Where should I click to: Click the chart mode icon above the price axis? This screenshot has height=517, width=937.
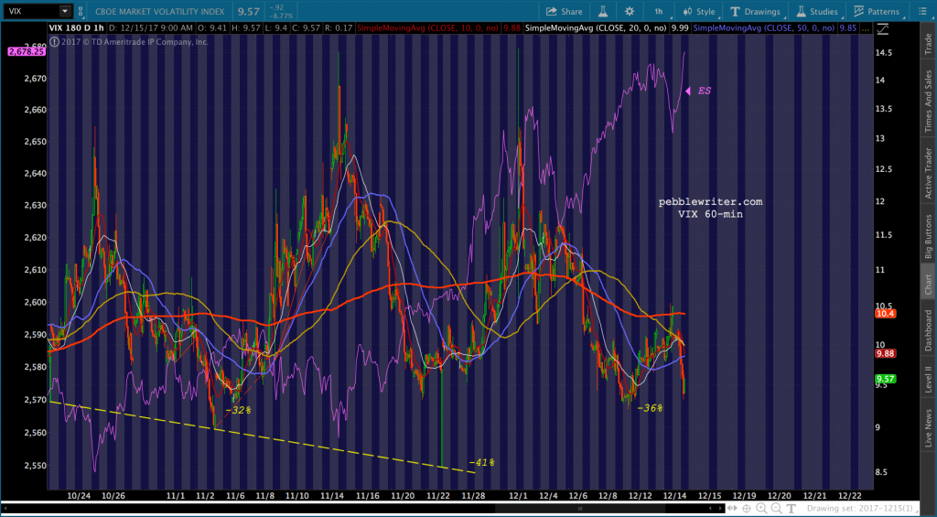pyautogui.click(x=881, y=28)
